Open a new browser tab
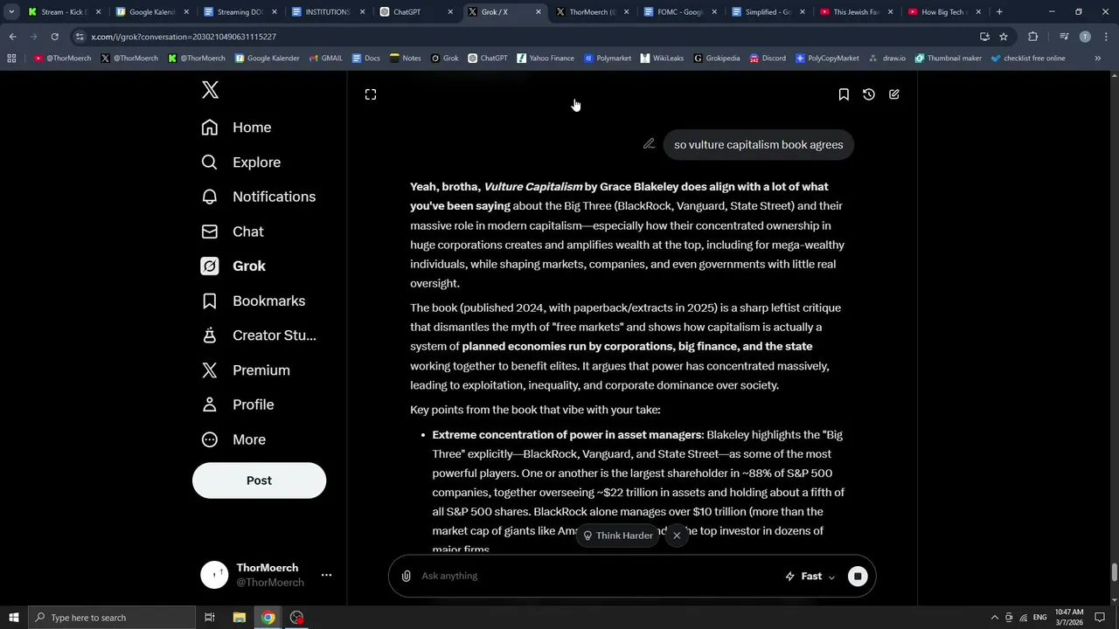Viewport: 1119px width, 629px height. [999, 12]
